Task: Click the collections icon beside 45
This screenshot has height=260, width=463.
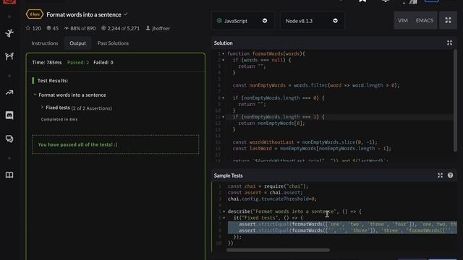Action: click(48, 28)
